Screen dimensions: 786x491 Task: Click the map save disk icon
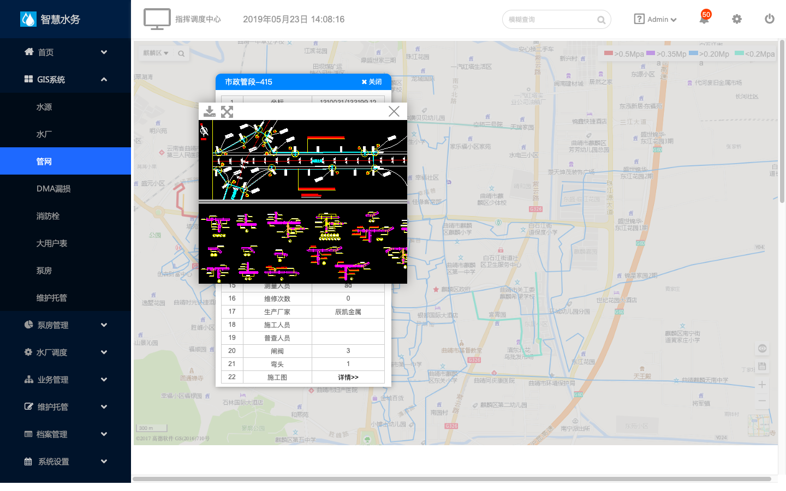coord(763,367)
